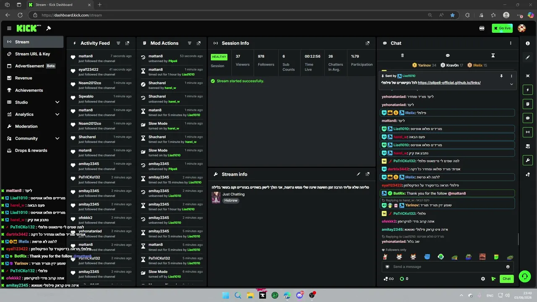The height and width of the screenshot is (302, 537).
Task: Click the 'eyal123422 just followed the channel' entry
Action: tap(101, 72)
